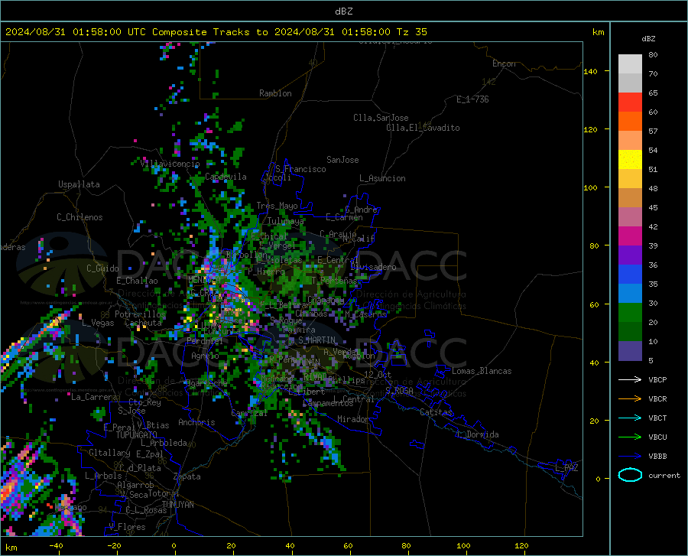Viewport: 688px width, 556px height.
Task: Select the orange 57 dBZ color swatch
Action: [x=630, y=122]
